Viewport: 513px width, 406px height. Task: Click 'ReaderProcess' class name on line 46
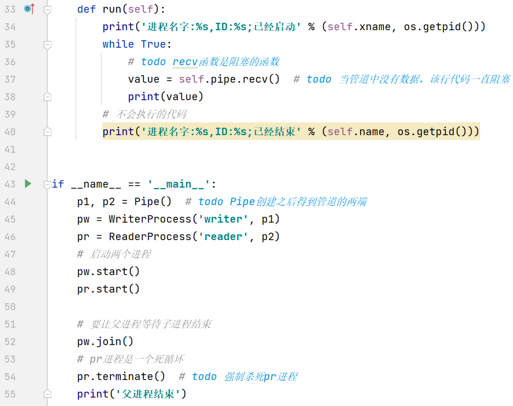pos(150,236)
